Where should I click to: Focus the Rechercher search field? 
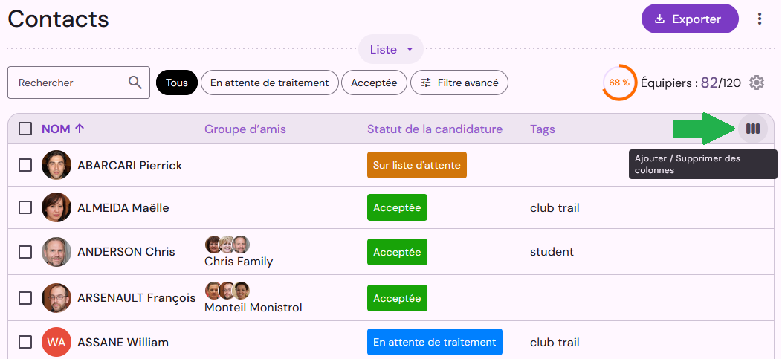pyautogui.click(x=79, y=83)
